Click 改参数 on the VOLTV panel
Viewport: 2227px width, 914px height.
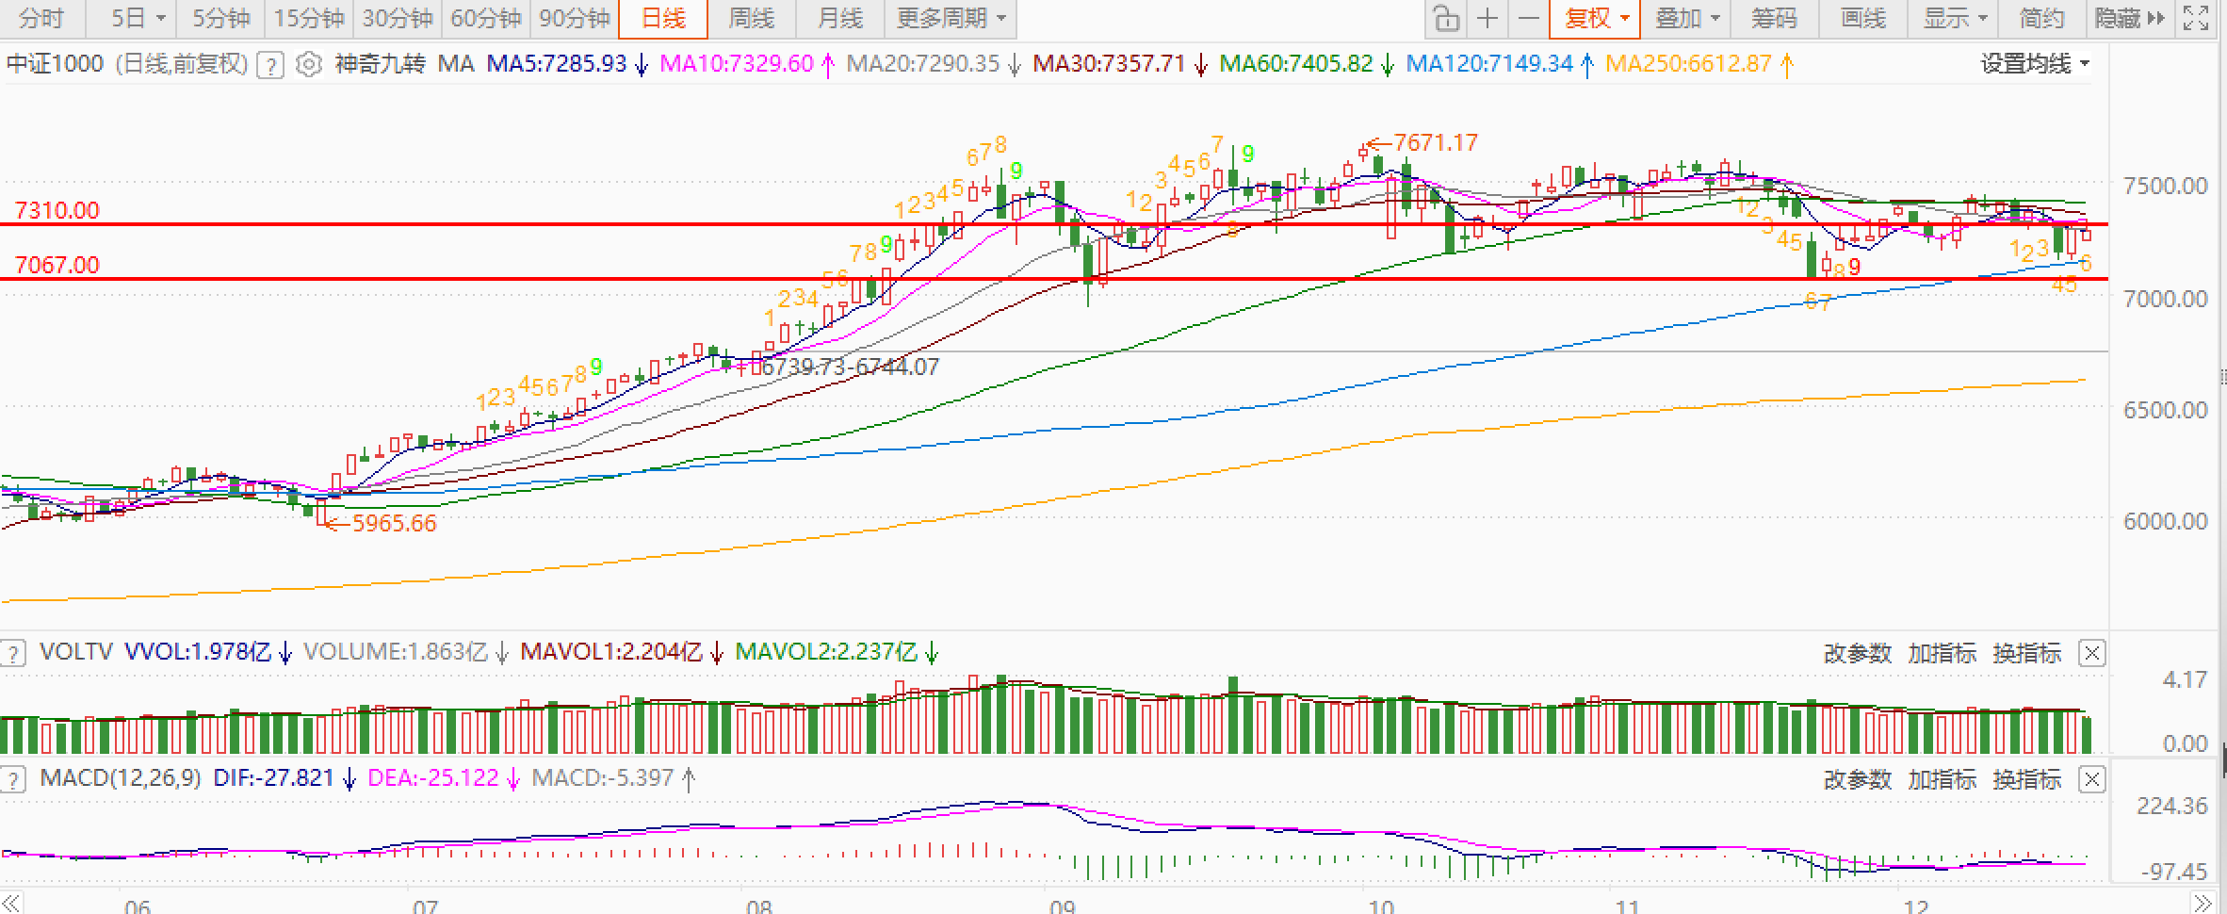point(1857,653)
